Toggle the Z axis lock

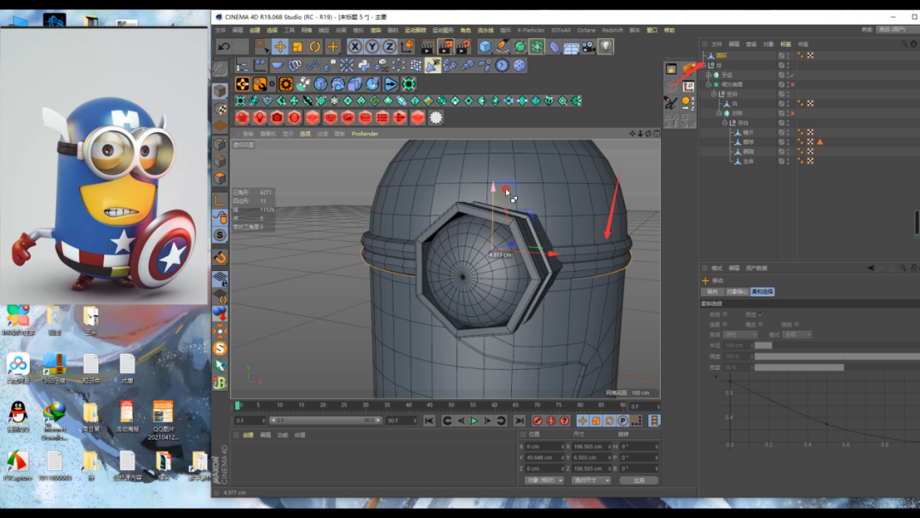pos(389,47)
